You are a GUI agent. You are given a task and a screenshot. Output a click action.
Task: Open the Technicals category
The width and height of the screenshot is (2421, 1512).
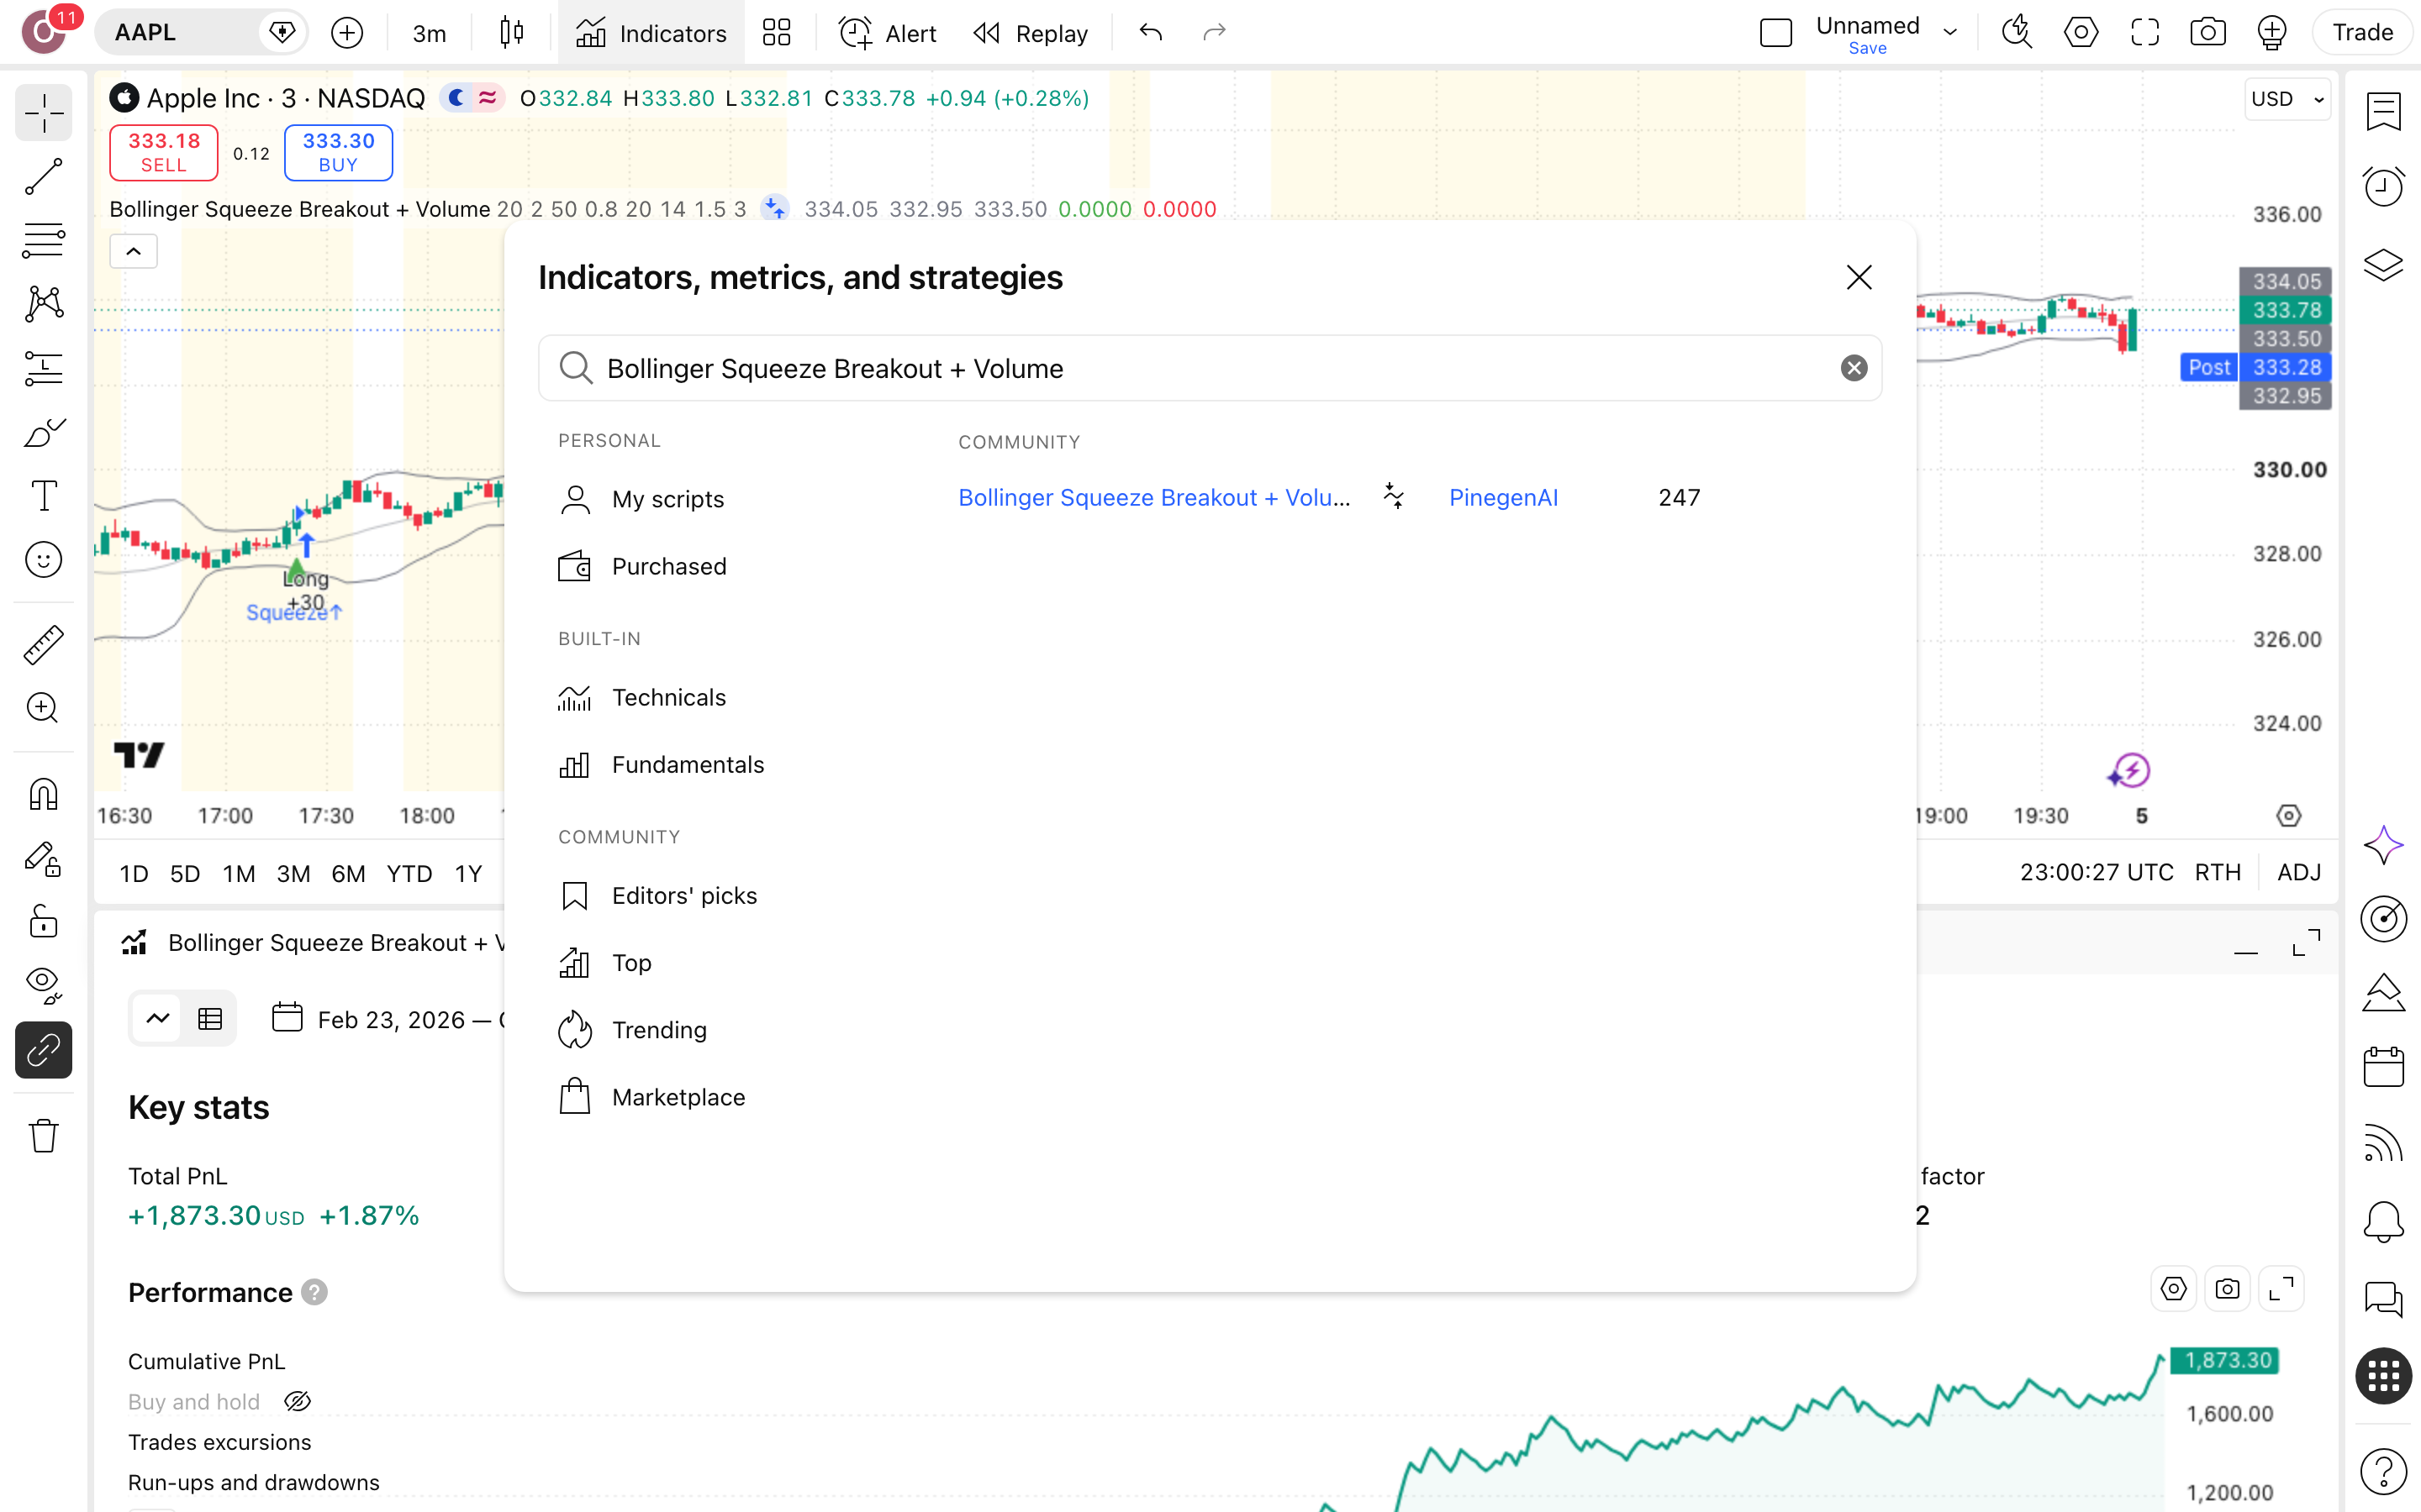(x=669, y=697)
